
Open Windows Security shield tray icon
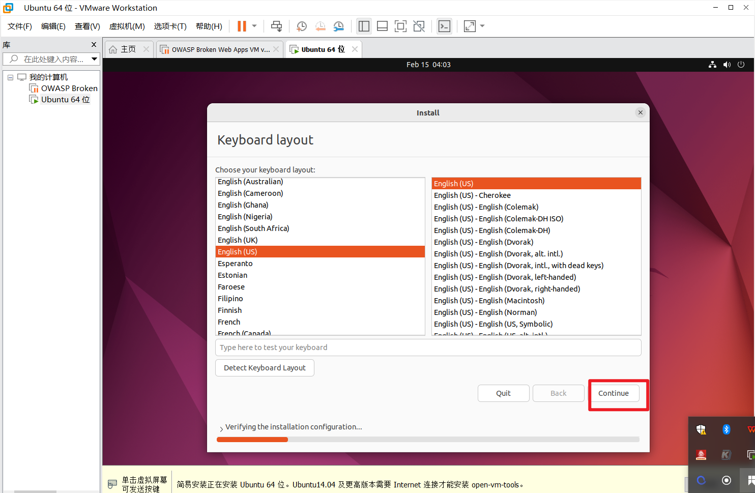(x=701, y=429)
